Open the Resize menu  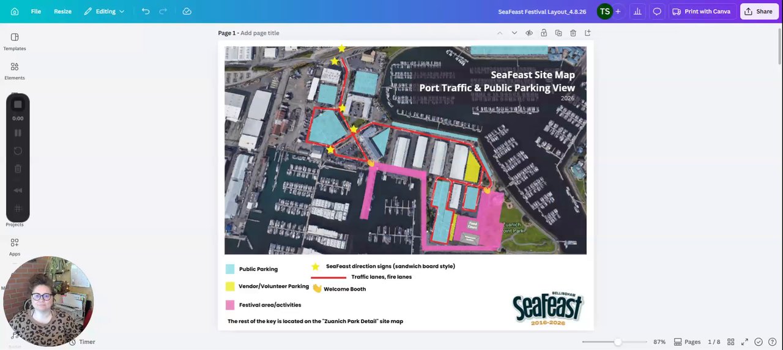62,12
